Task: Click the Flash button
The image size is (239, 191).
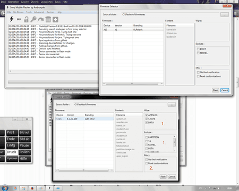Action: (216, 90)
